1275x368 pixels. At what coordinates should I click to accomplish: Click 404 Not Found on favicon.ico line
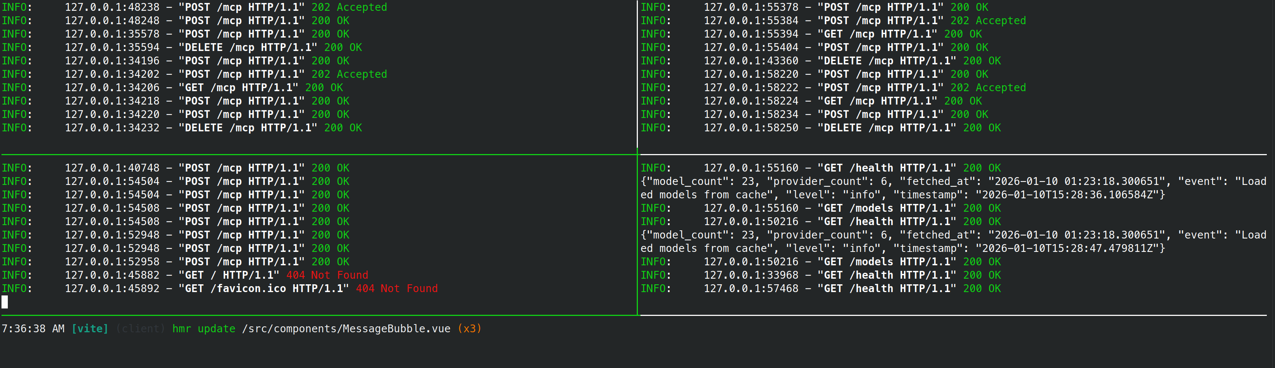point(396,288)
